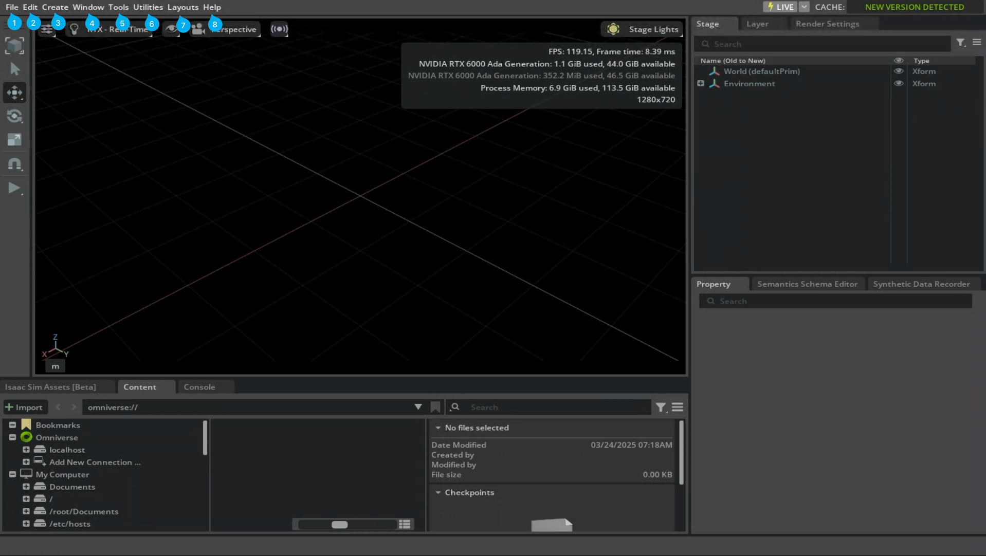The image size is (986, 556).
Task: Activate the Move gizmo tool
Action: point(14,92)
